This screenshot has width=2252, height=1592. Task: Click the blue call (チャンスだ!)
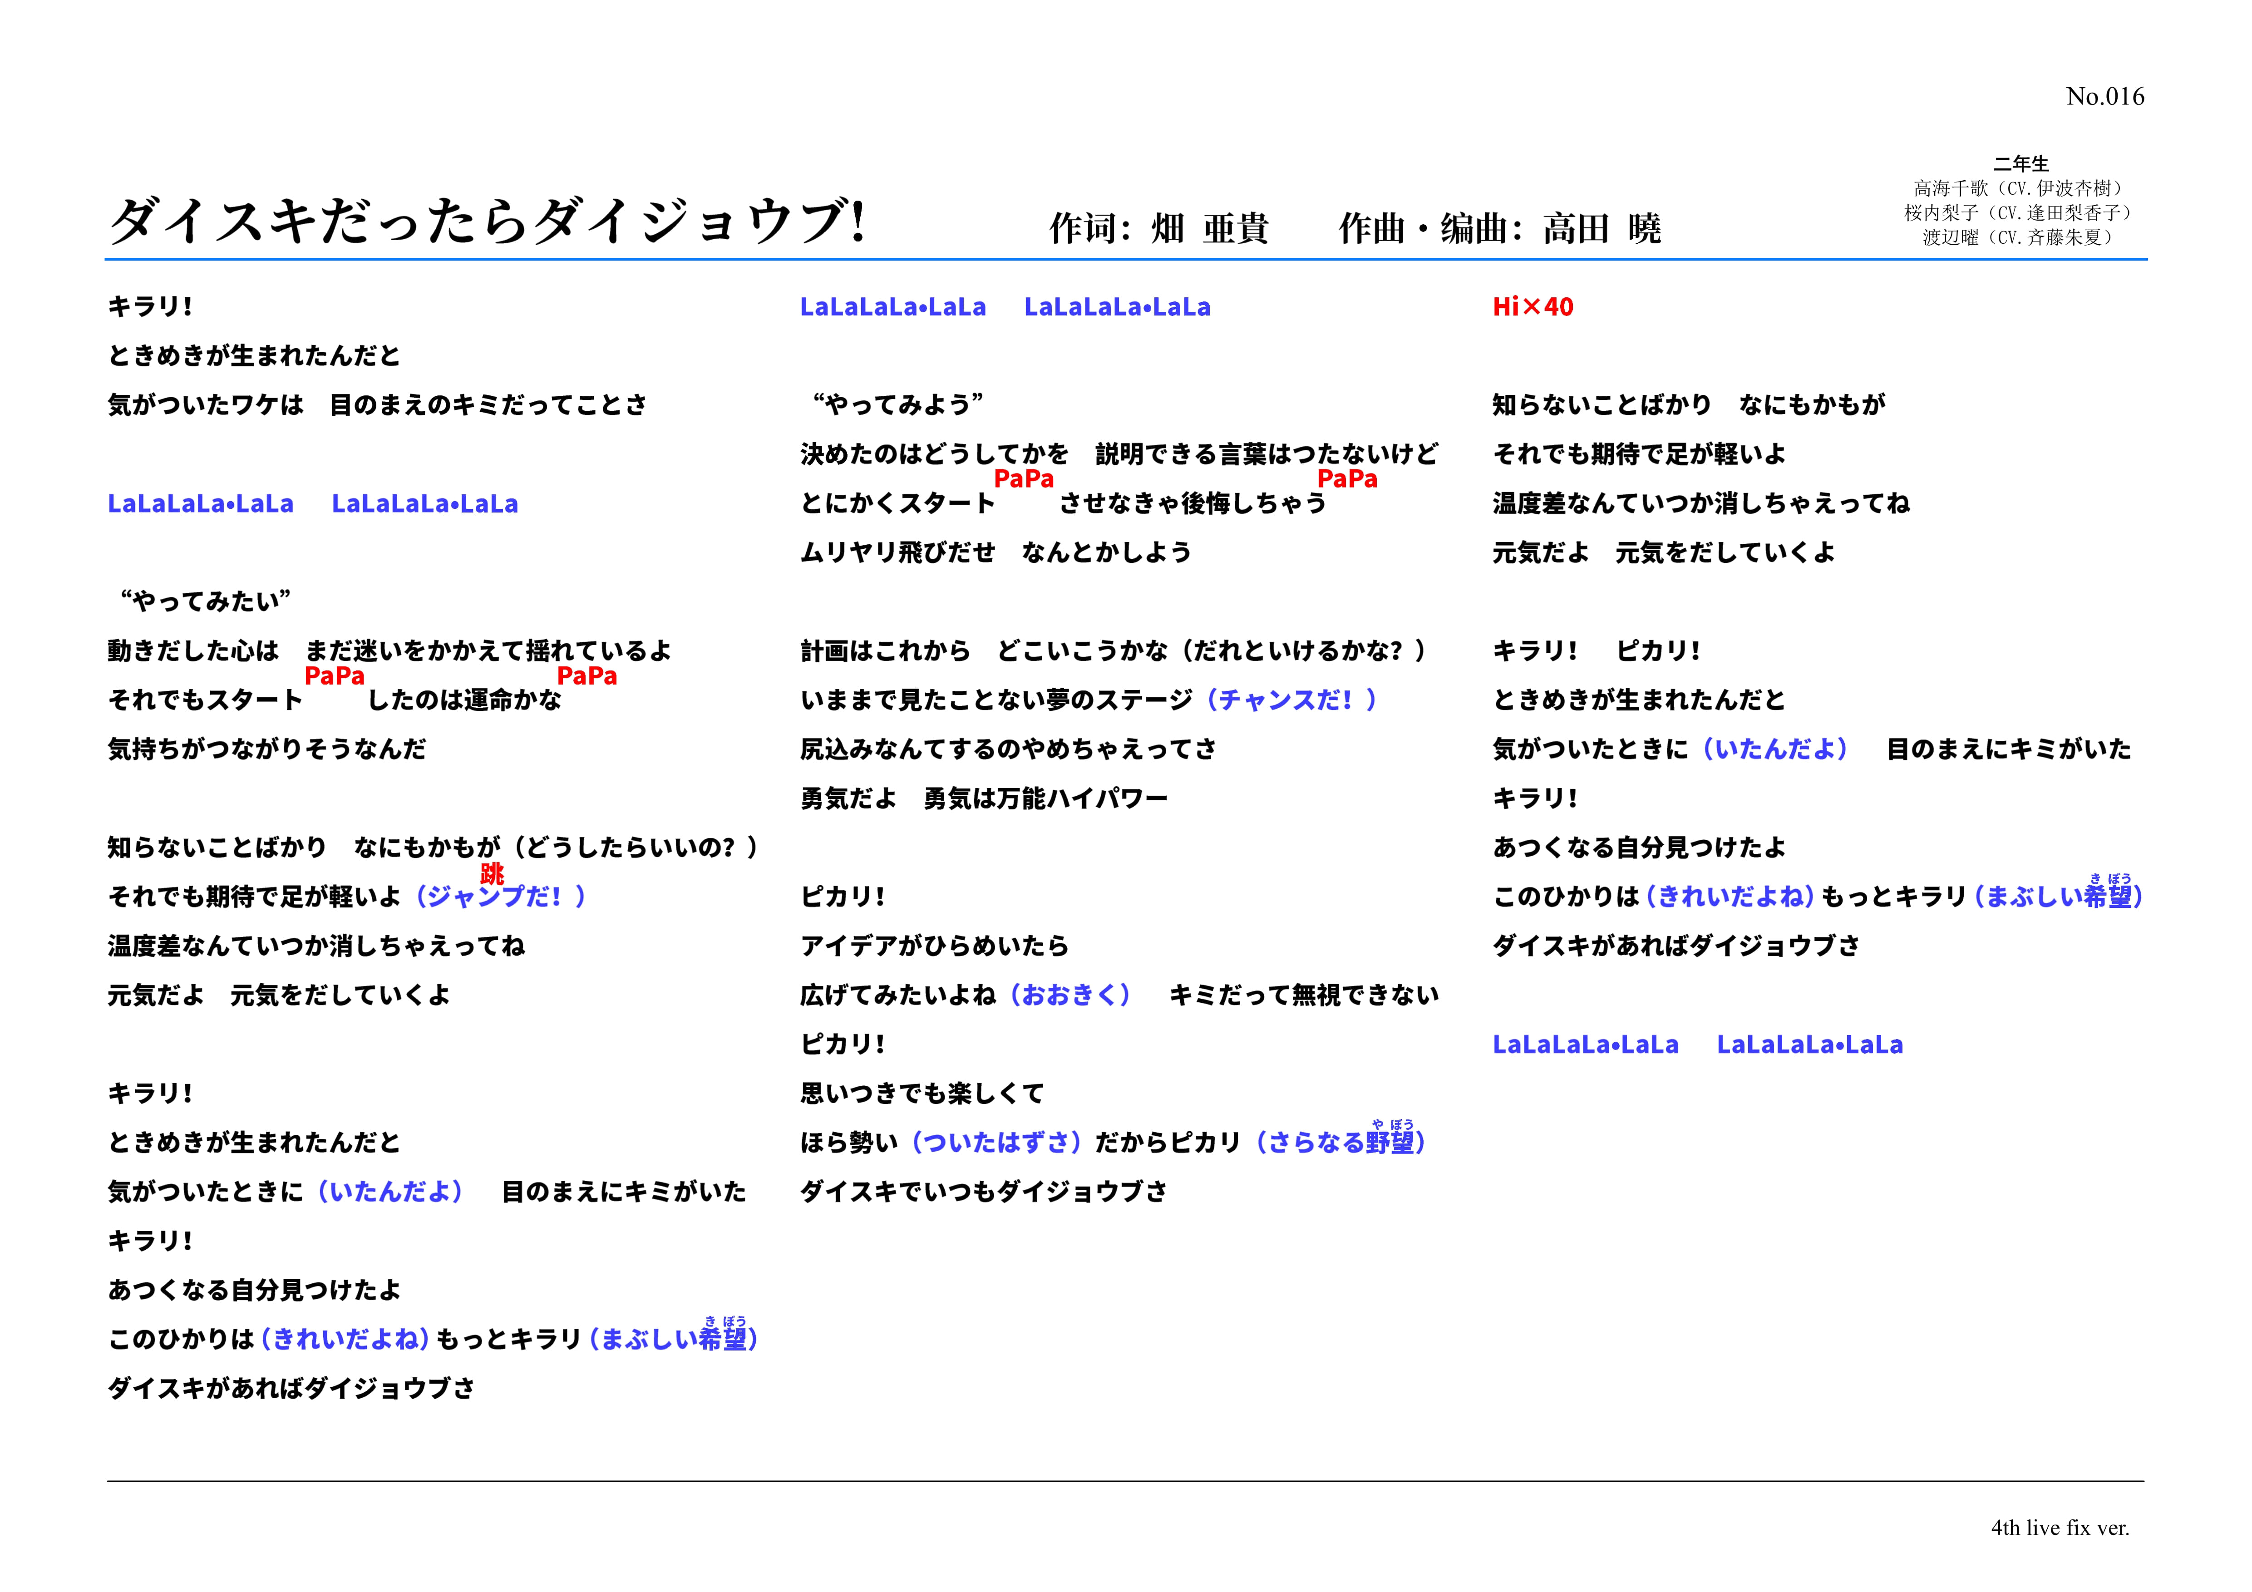(x=1292, y=700)
